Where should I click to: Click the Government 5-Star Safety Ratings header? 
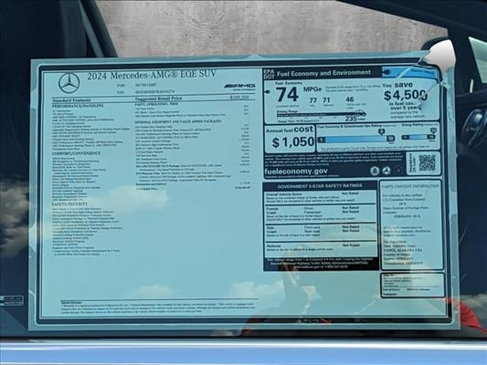320,186
